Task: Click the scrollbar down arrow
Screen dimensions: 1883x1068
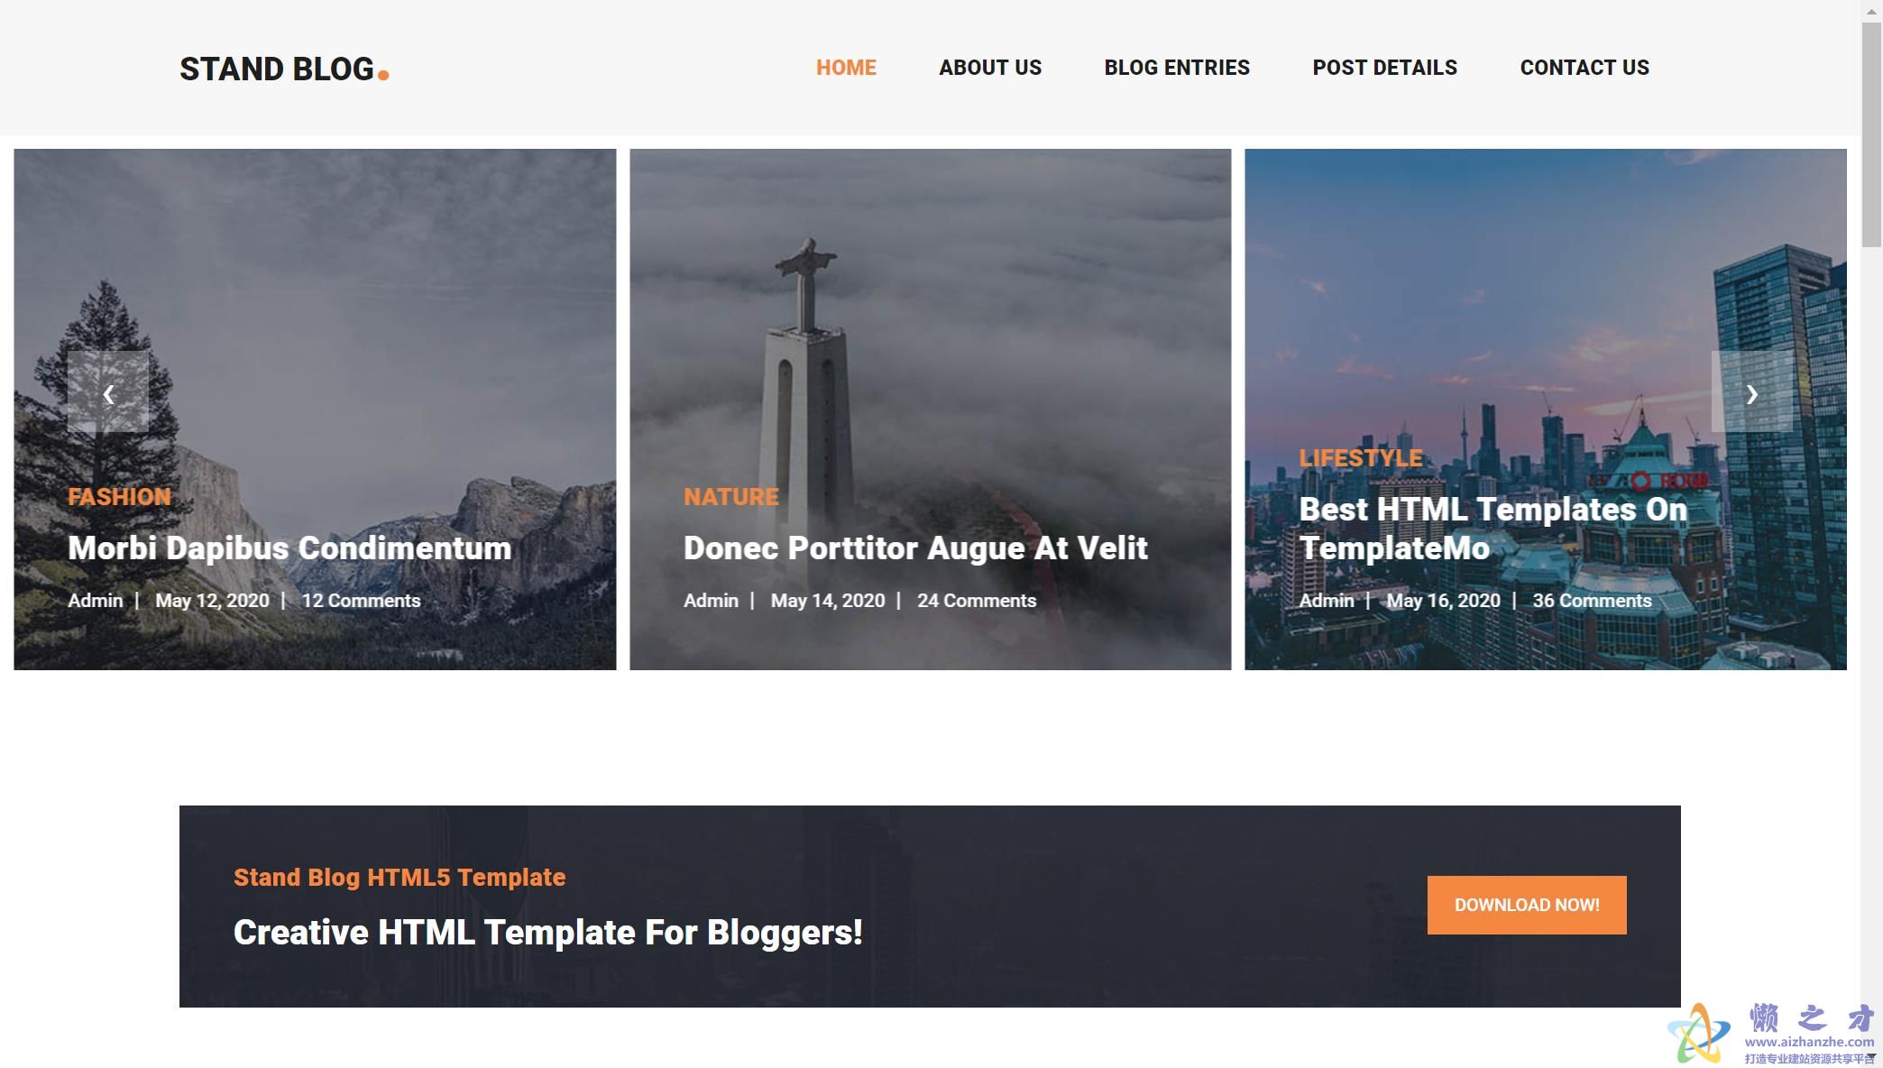Action: coord(1871,1058)
